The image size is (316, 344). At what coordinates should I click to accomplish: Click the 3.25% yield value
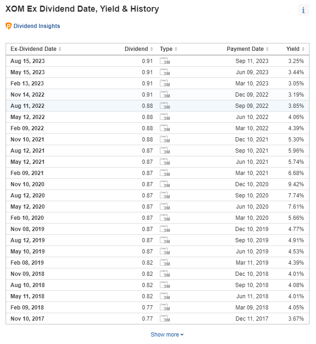[x=296, y=61]
